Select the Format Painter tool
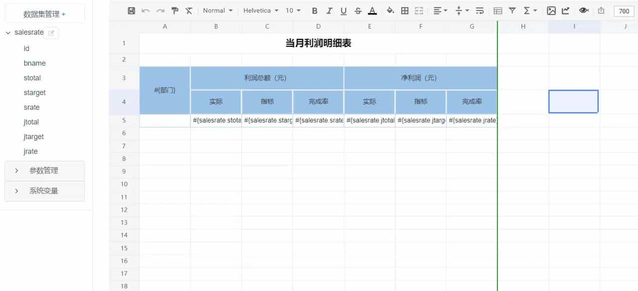 [x=174, y=10]
